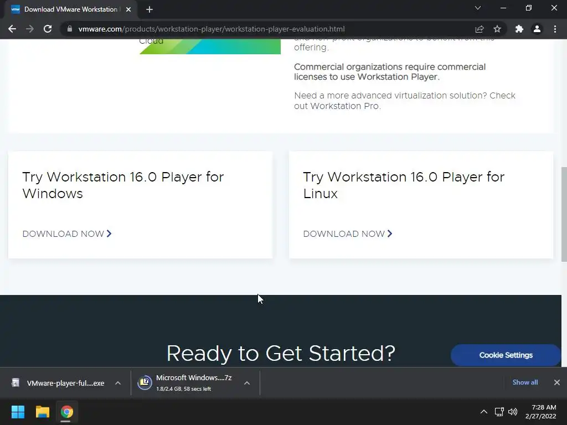Close the Download VMware Workstation tab

[x=128, y=9]
